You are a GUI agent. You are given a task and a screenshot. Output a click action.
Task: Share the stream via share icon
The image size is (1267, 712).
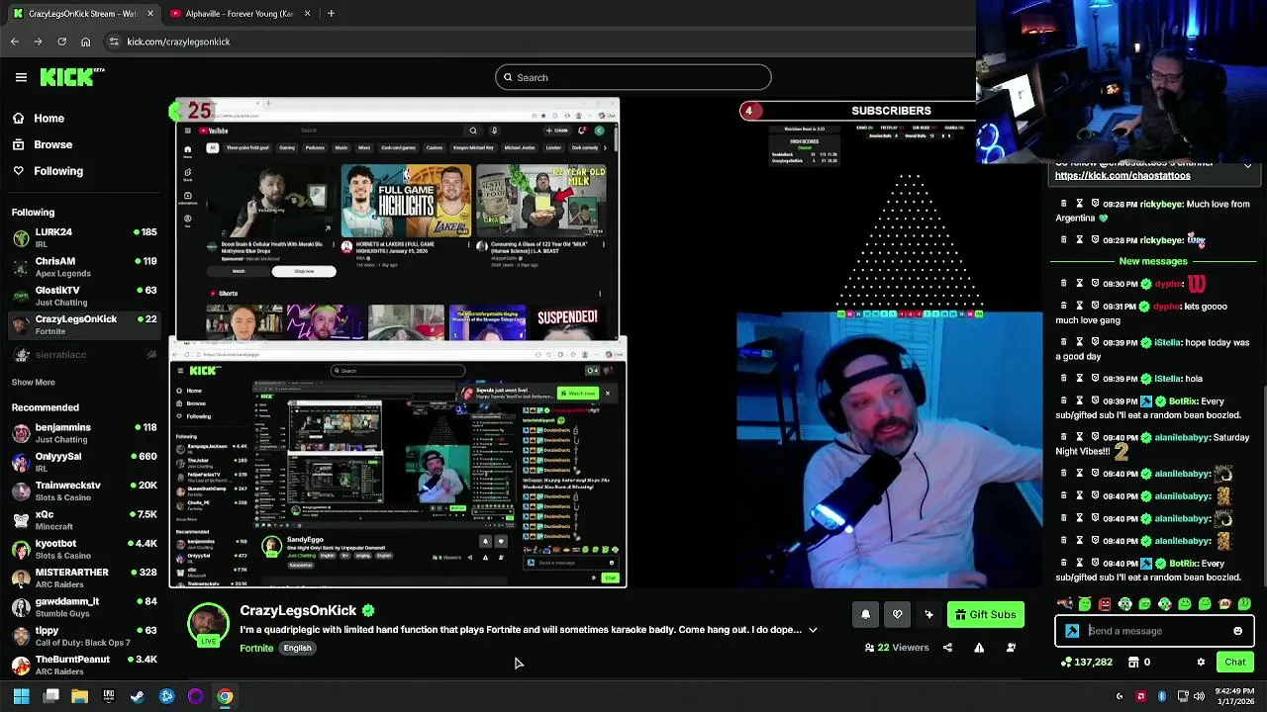(947, 648)
